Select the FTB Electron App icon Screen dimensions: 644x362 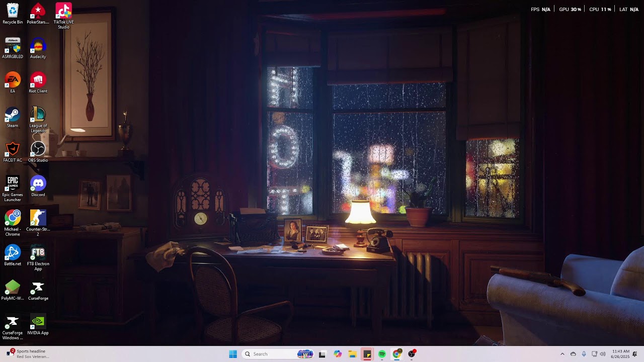(x=38, y=258)
